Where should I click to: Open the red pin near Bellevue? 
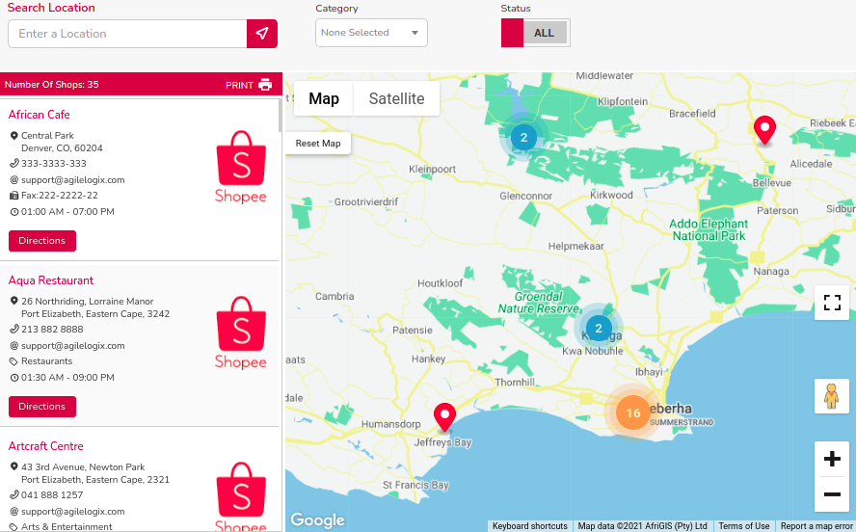tap(764, 130)
